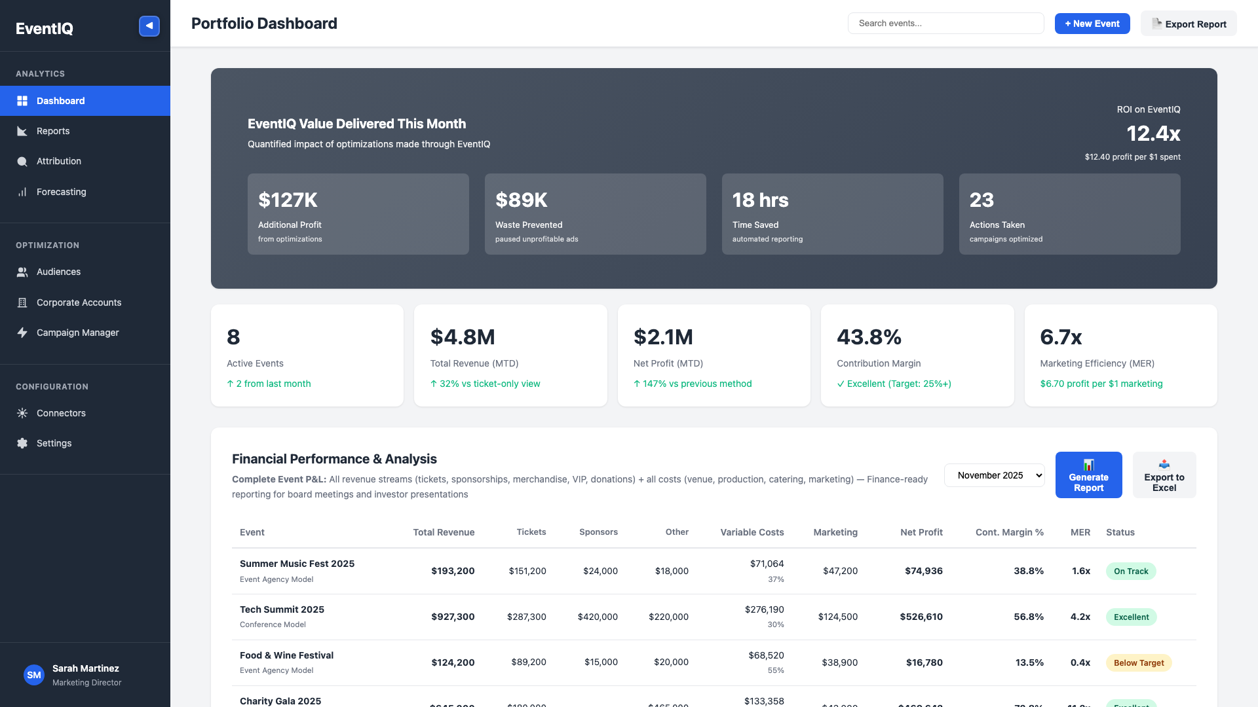The width and height of the screenshot is (1258, 707).
Task: Click the New Event button
Action: coord(1092,24)
